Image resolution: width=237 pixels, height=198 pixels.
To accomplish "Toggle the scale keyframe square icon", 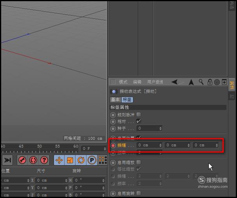I will 70,160.
